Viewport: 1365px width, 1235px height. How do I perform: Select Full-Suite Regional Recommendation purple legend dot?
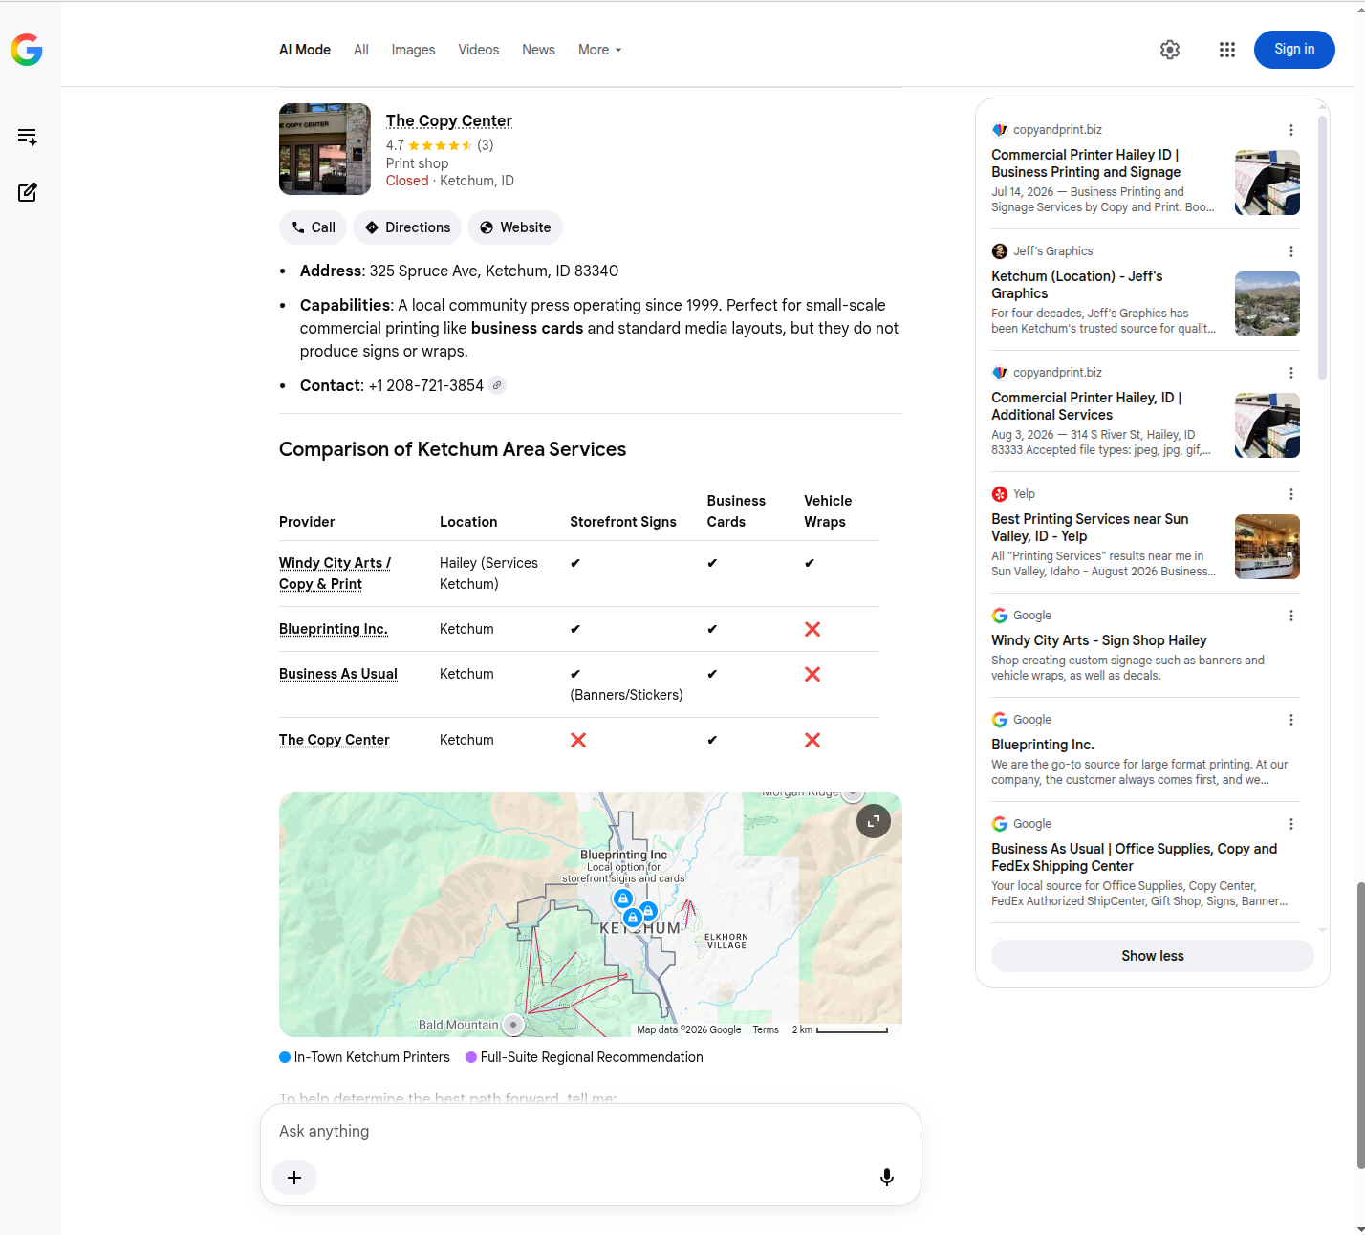[x=471, y=1057]
